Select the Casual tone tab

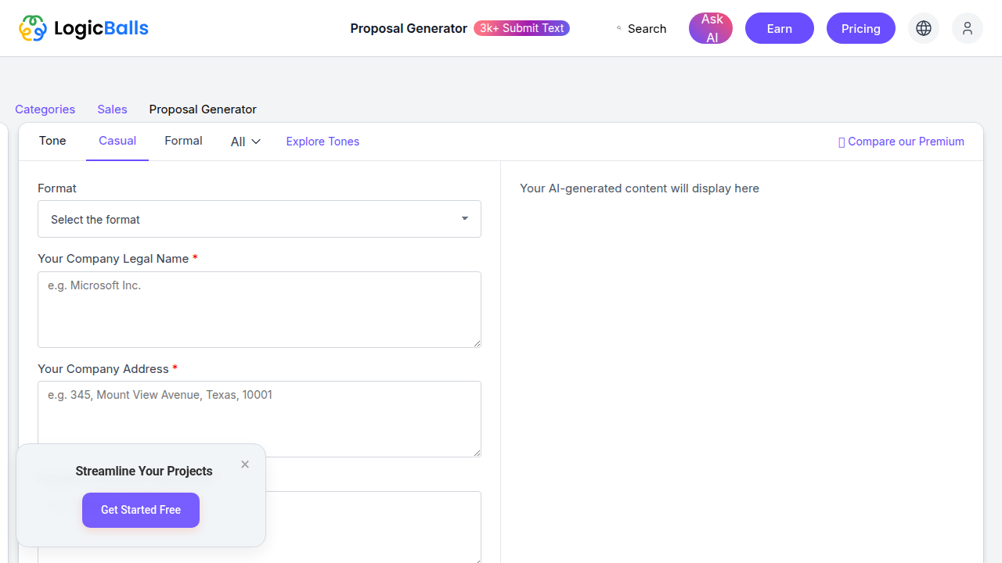tap(117, 141)
